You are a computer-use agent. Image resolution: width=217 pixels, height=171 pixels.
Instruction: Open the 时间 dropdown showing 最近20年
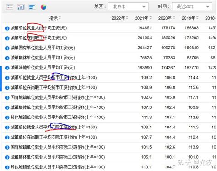(x=192, y=6)
